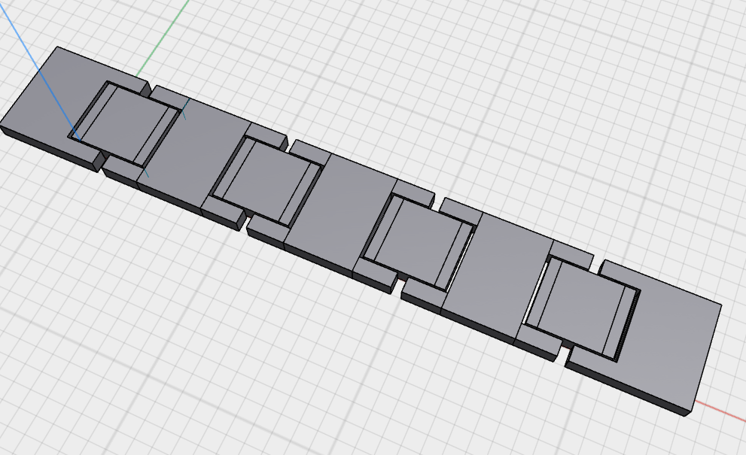Image resolution: width=746 pixels, height=455 pixels.
Task: Click the green axis line in the viewport
Action: [x=163, y=38]
